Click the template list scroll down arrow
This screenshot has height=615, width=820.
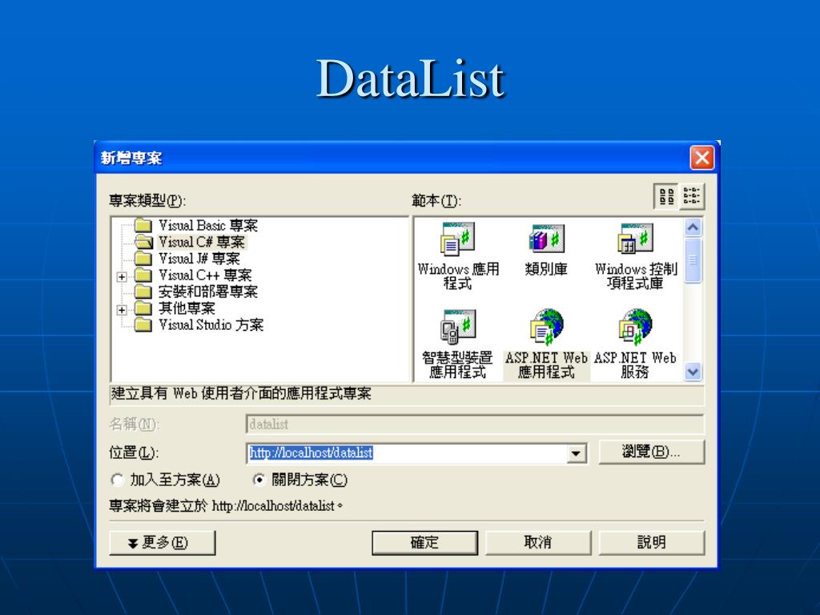pos(693,372)
